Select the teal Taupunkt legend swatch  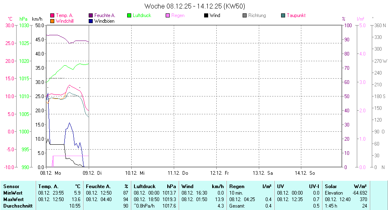(283, 15)
